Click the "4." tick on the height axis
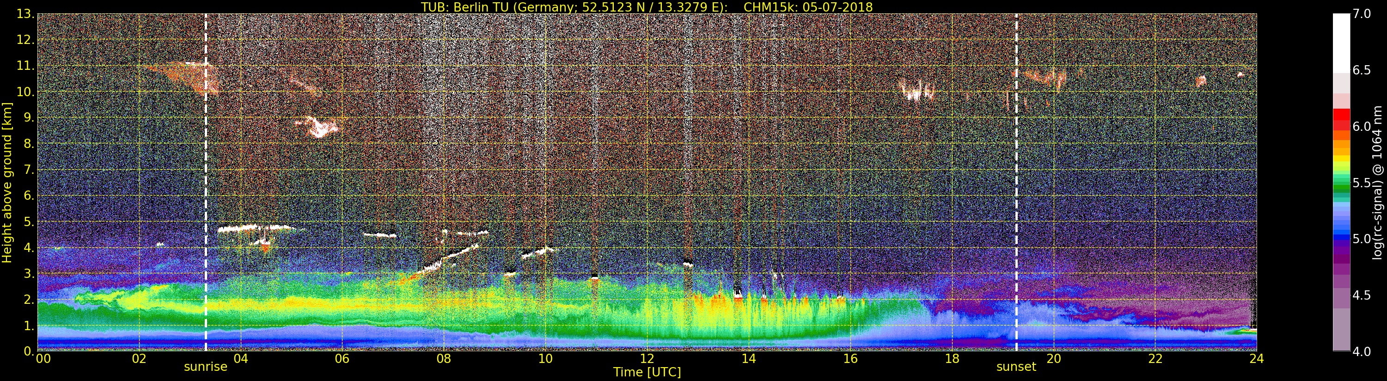This screenshot has height=381, width=1387. click(29, 247)
